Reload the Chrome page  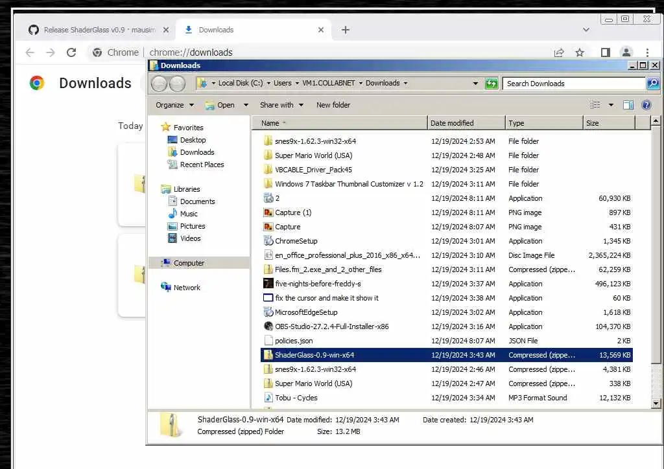pos(71,52)
